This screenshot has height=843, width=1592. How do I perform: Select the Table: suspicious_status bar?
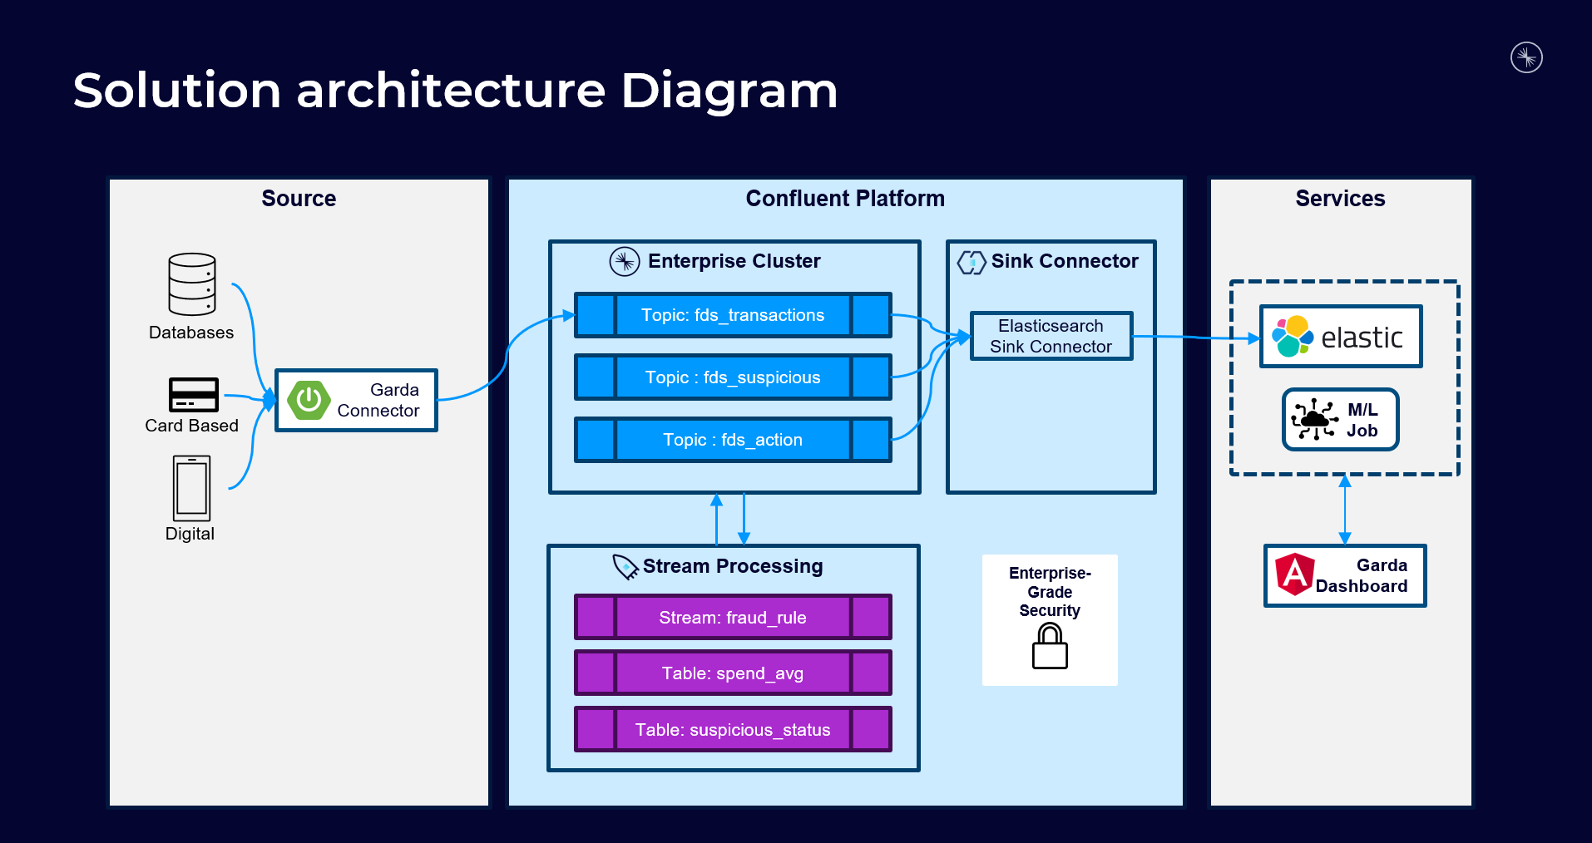click(x=733, y=729)
